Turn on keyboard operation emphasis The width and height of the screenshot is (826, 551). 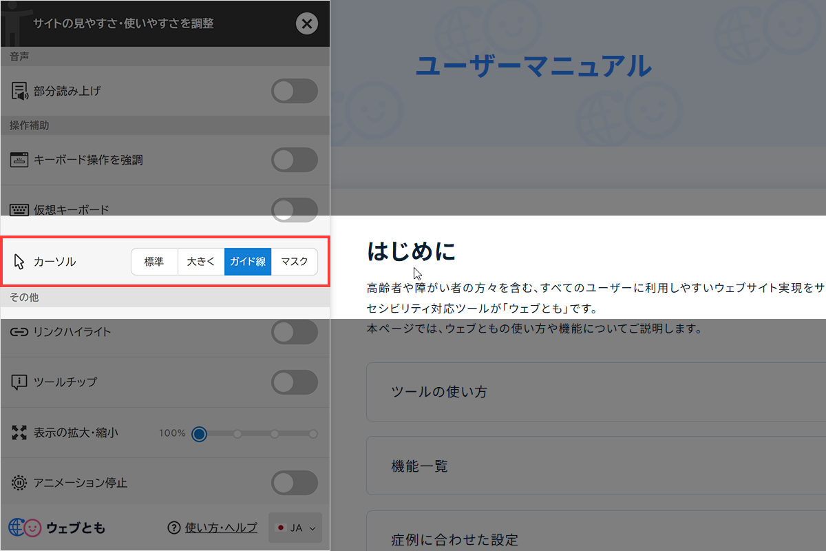[x=295, y=159]
